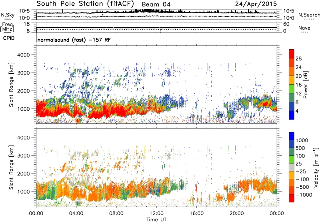Click the 2000 tick on power panel axis
The height and width of the screenshot is (222, 320).
coord(23,91)
